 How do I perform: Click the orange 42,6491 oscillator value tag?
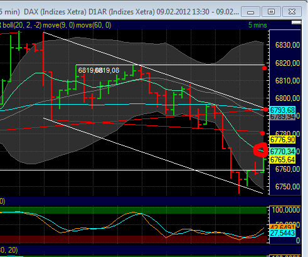282,227
